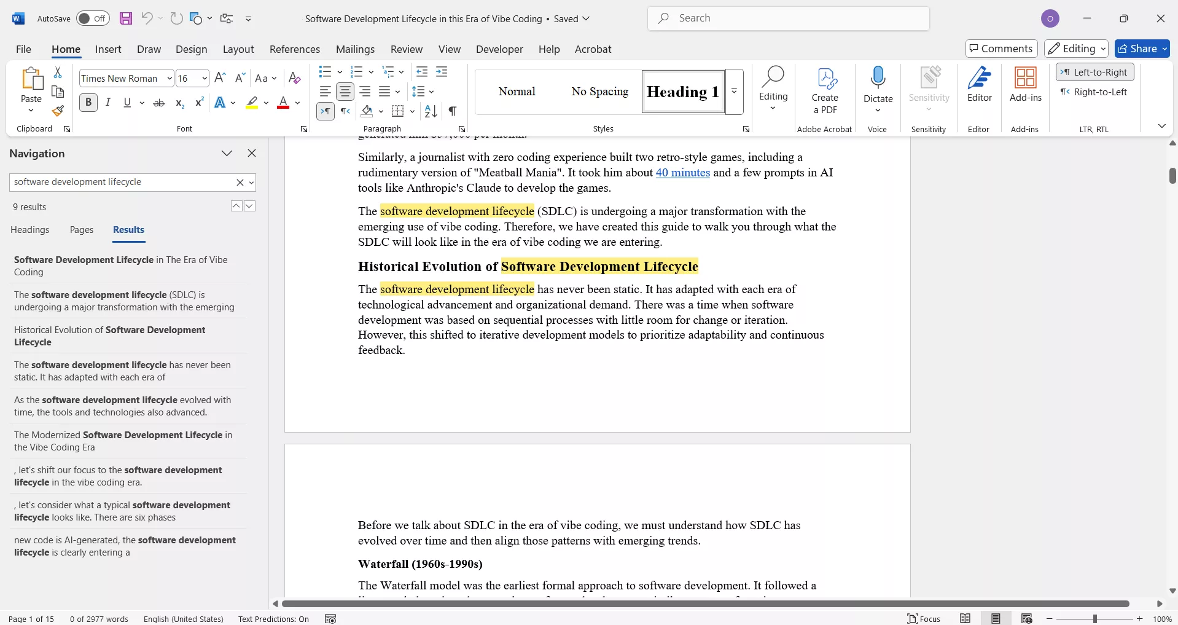Viewport: 1178px width, 625px height.
Task: Apply strikethrough formatting
Action: [x=158, y=103]
